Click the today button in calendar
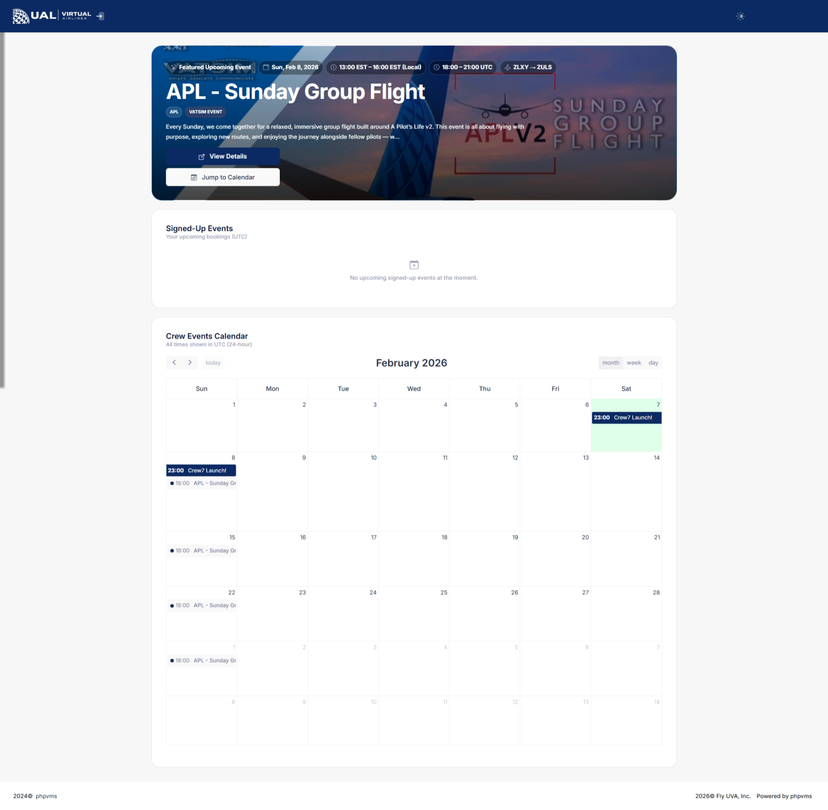Screen dimensions: 828x810 (x=213, y=363)
